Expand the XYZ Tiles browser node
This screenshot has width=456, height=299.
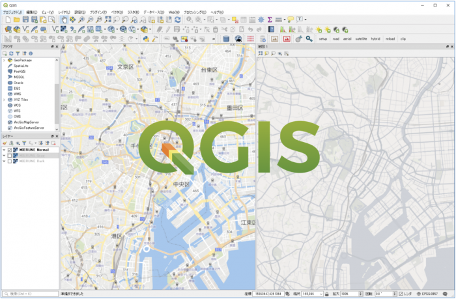coord(4,100)
